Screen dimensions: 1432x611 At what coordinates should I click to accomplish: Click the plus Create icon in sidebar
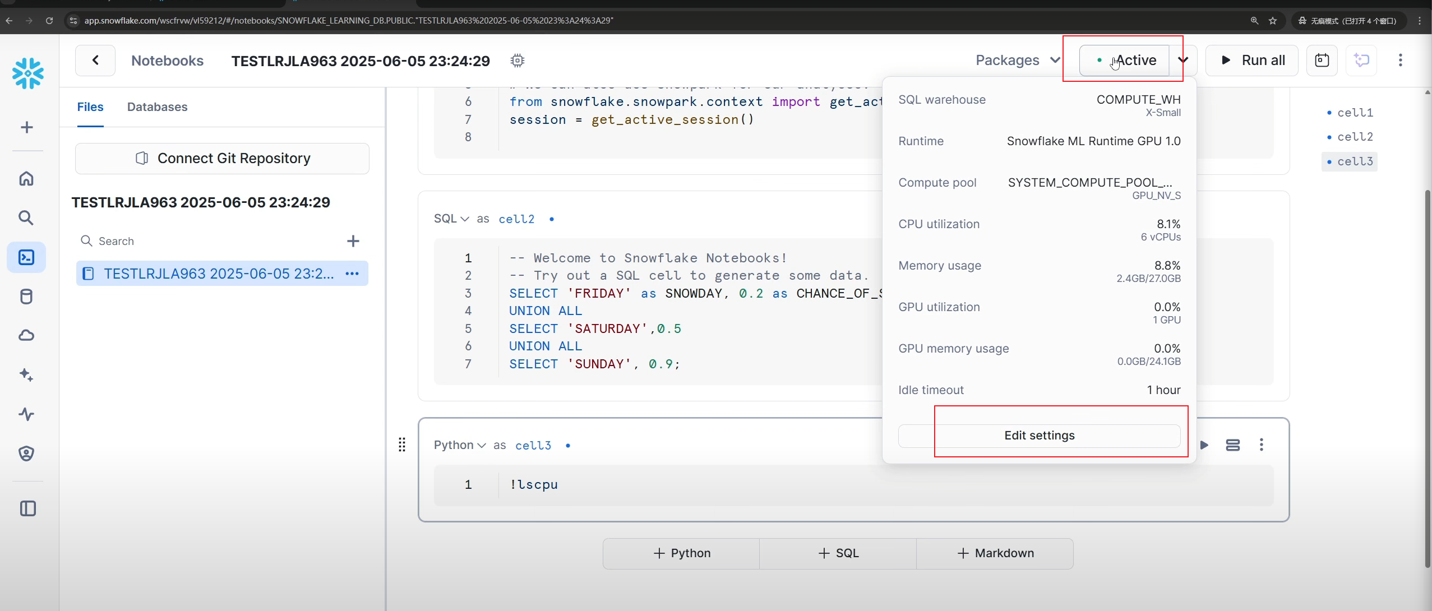click(26, 127)
